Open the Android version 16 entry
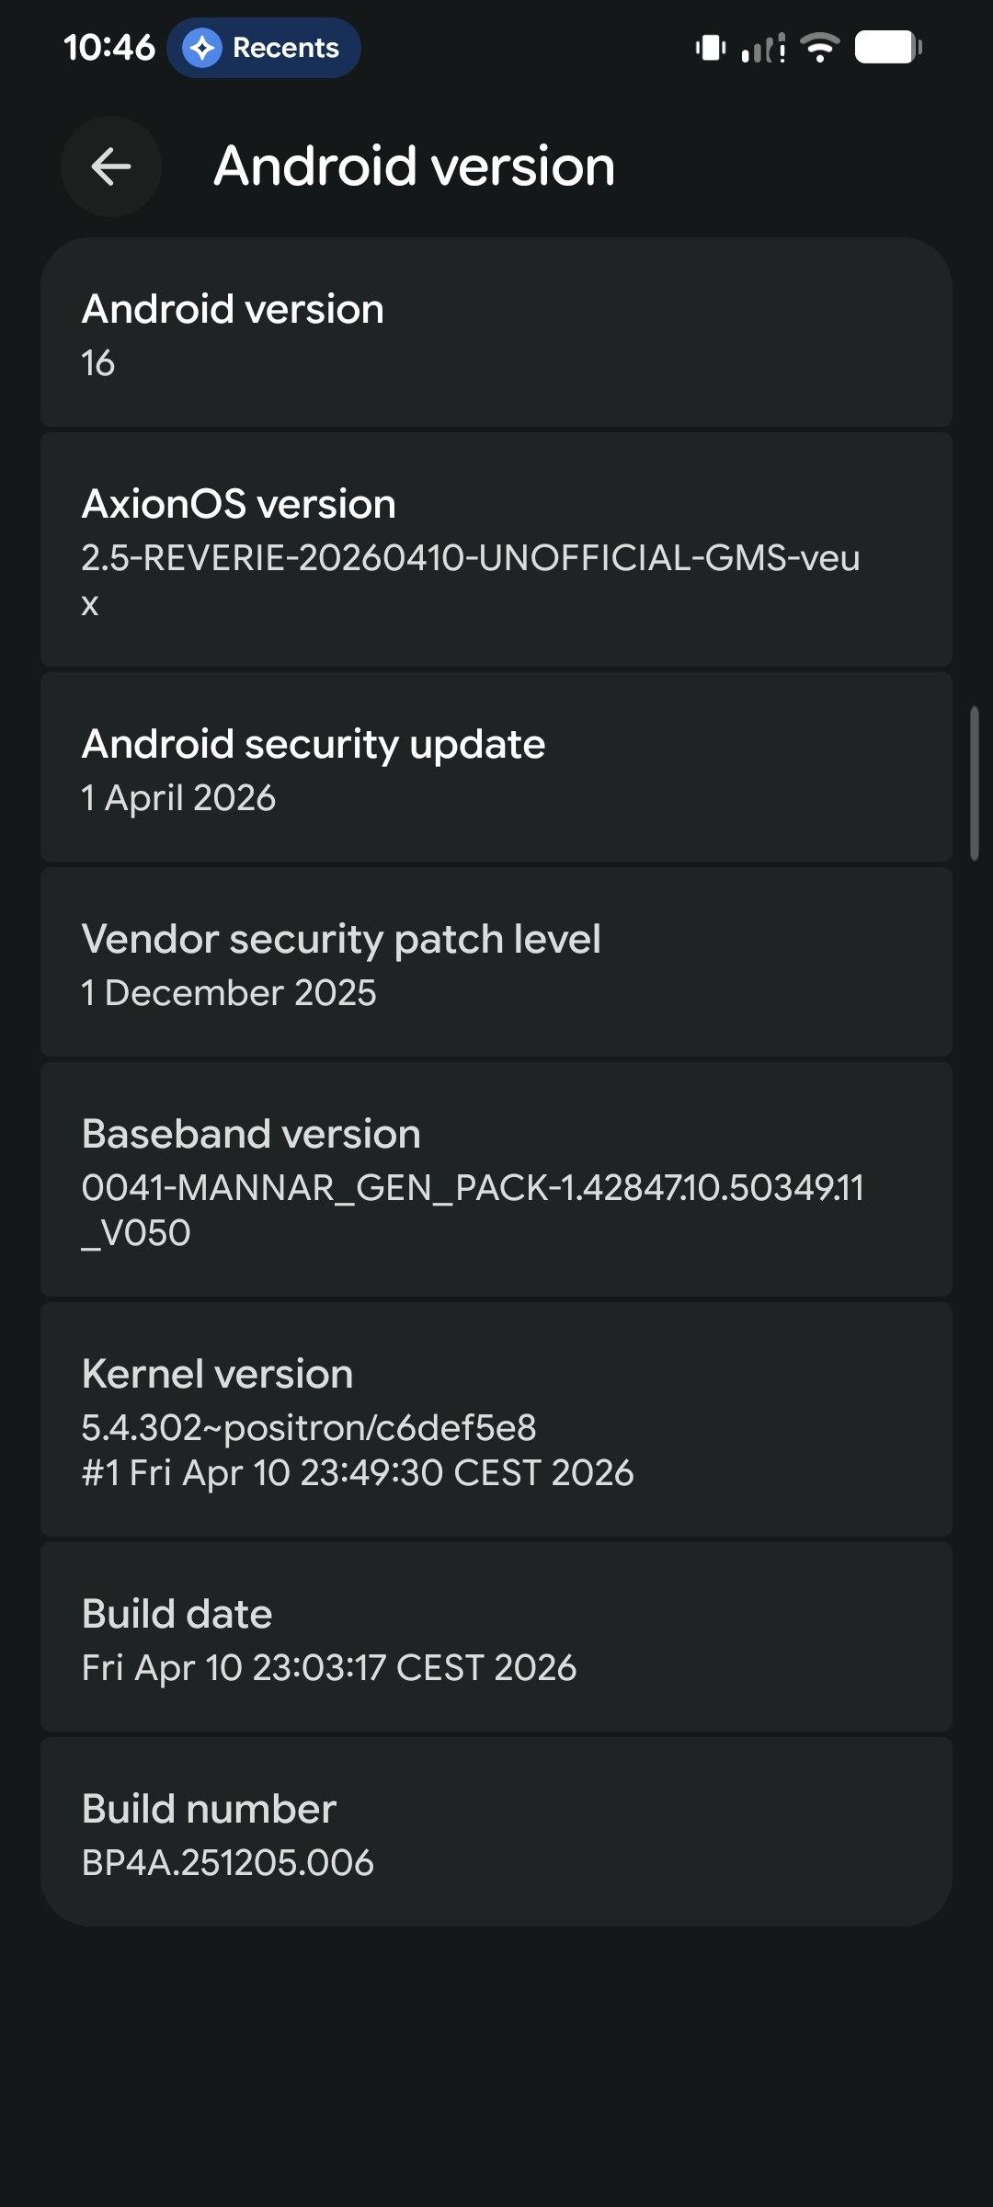This screenshot has height=2207, width=993. [496, 333]
